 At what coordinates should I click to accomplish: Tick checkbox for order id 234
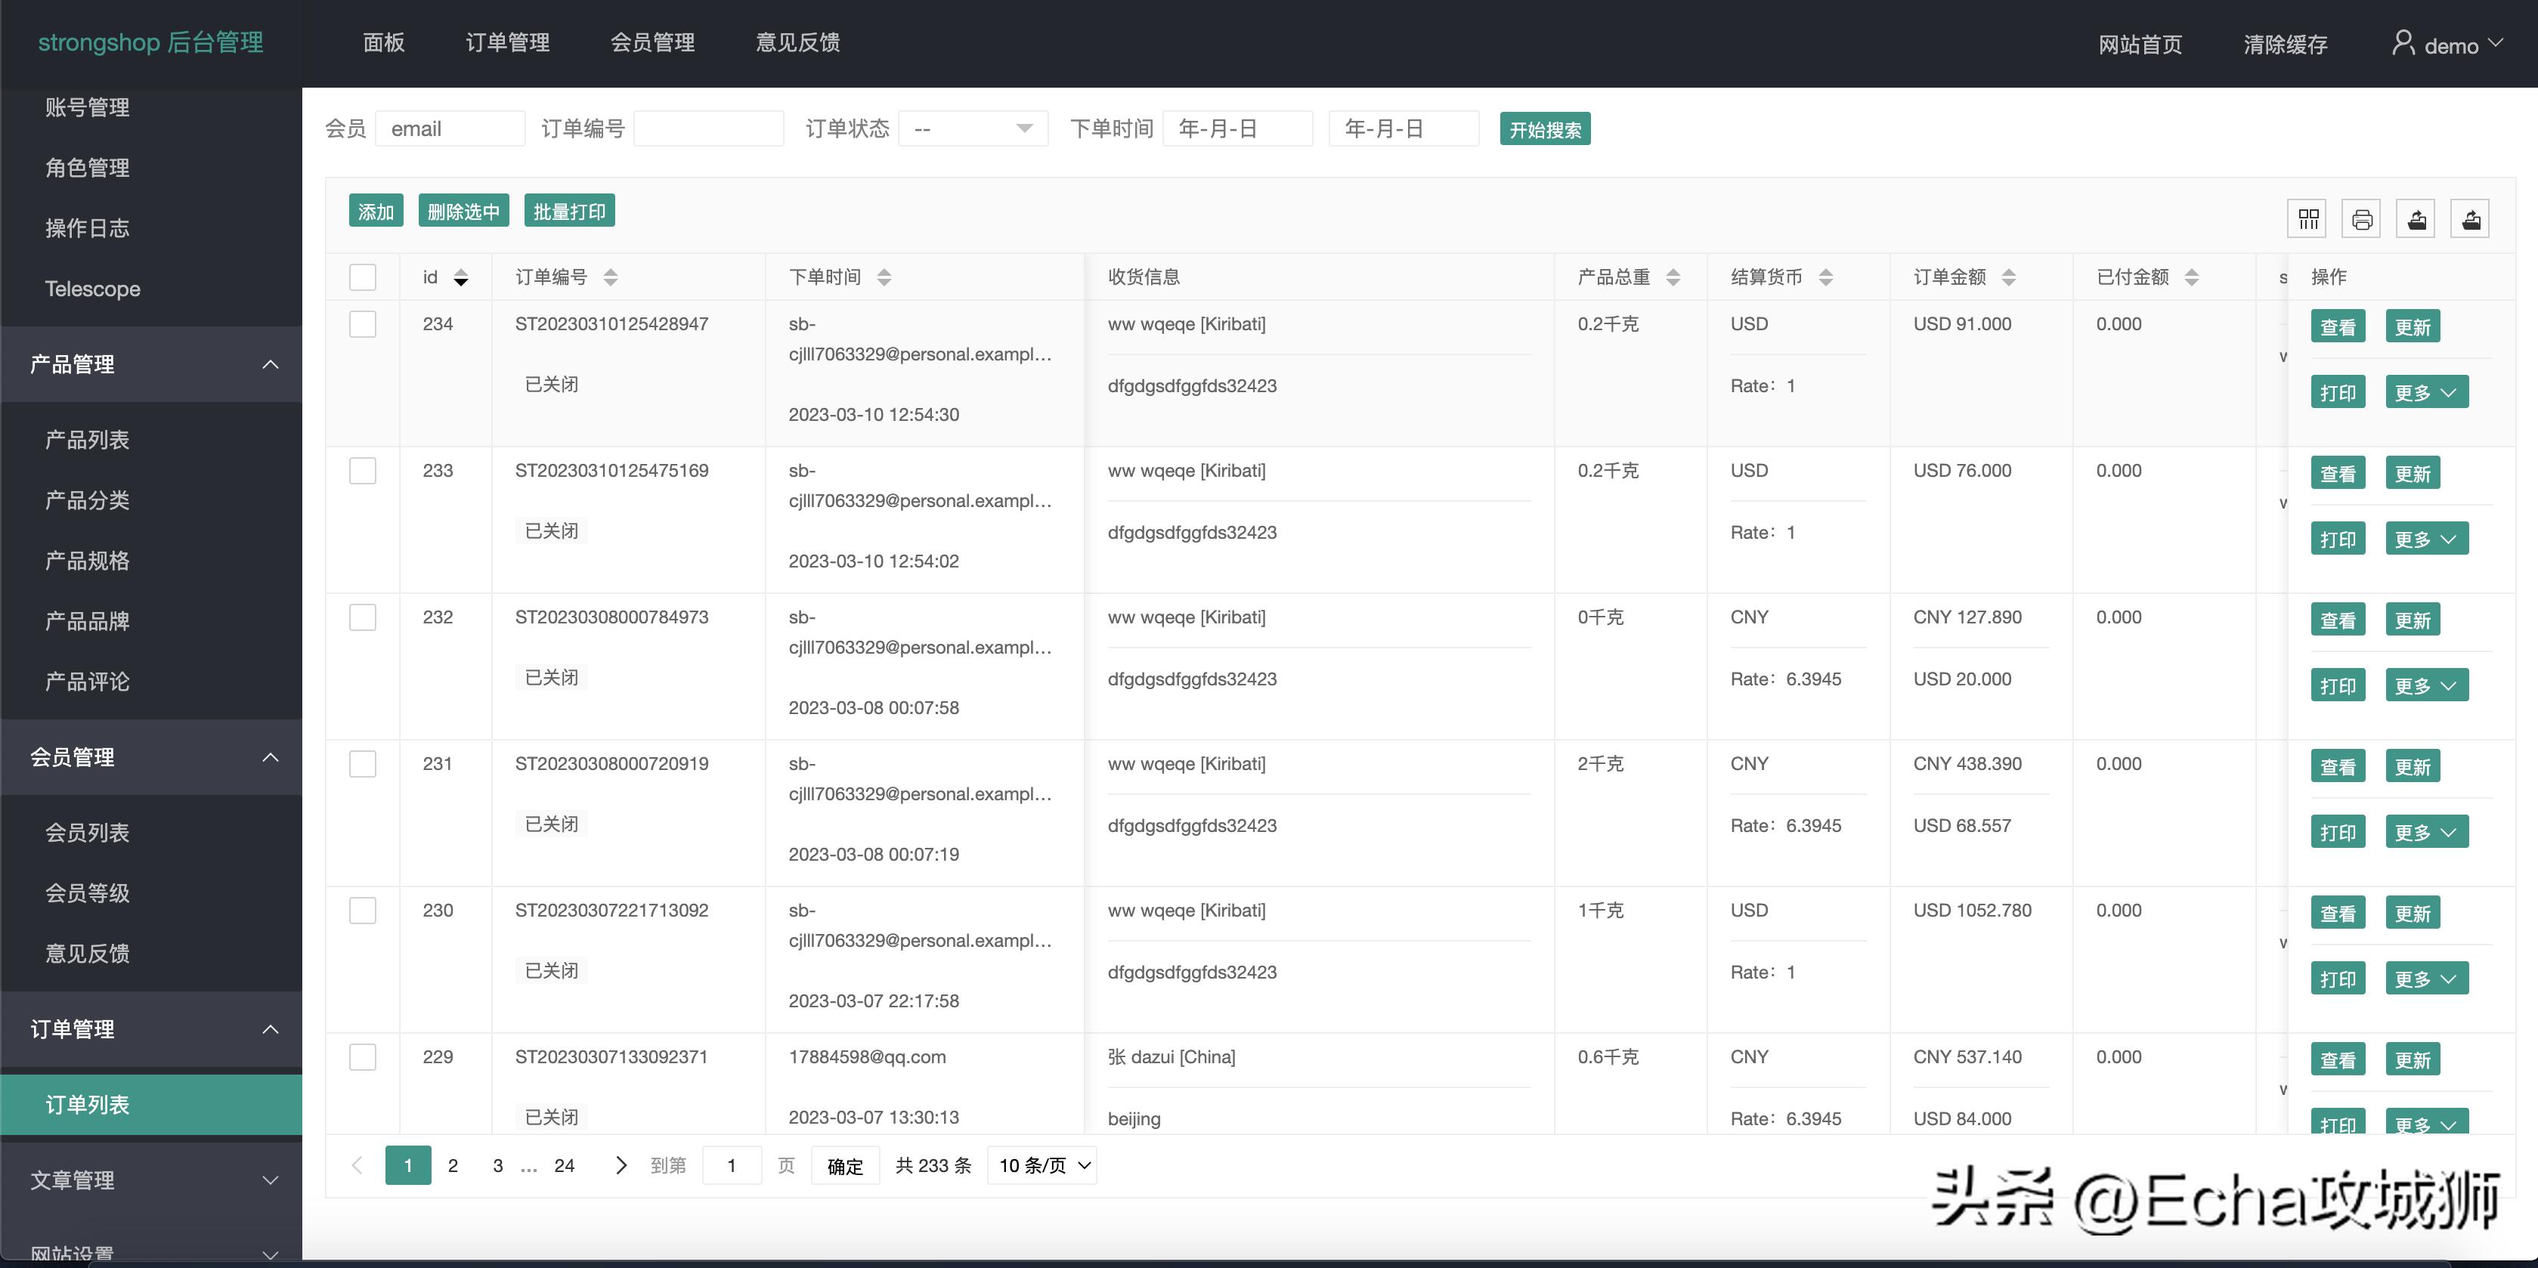point(363,324)
